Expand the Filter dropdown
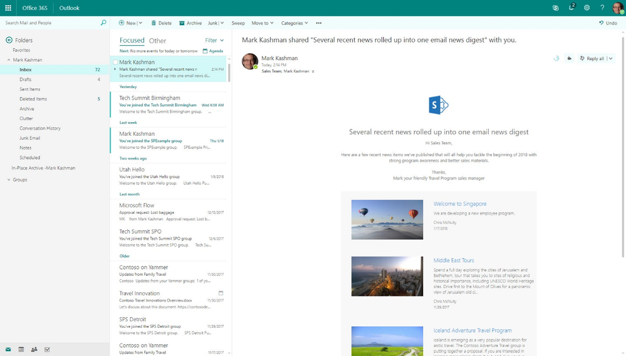Screen dimensions: 626x356 pos(214,40)
